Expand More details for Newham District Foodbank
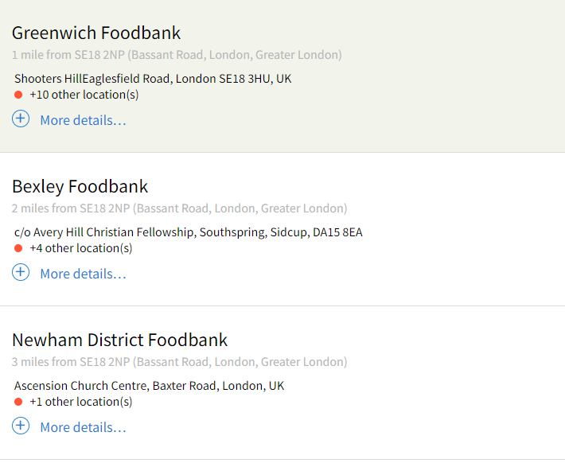The width and height of the screenshot is (565, 463). point(84,427)
